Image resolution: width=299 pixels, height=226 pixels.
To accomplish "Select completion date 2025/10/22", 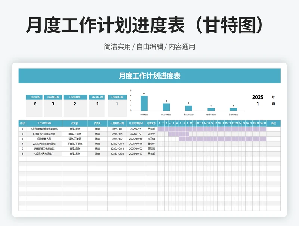I will [x=136, y=149].
